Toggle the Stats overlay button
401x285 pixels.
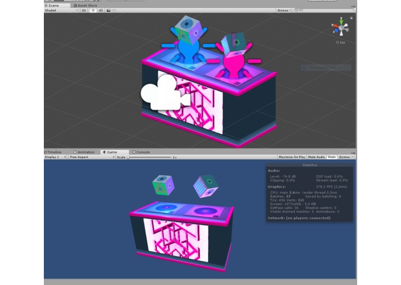tap(331, 157)
